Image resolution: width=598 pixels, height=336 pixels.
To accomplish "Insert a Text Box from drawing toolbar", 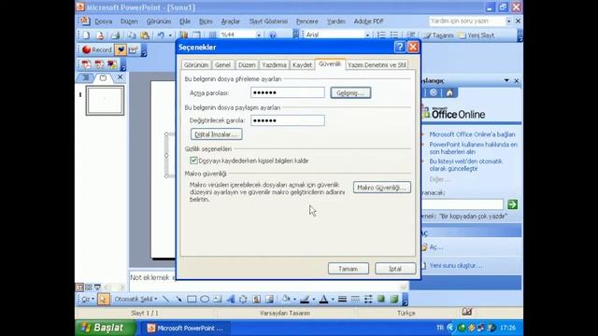I will 218,299.
